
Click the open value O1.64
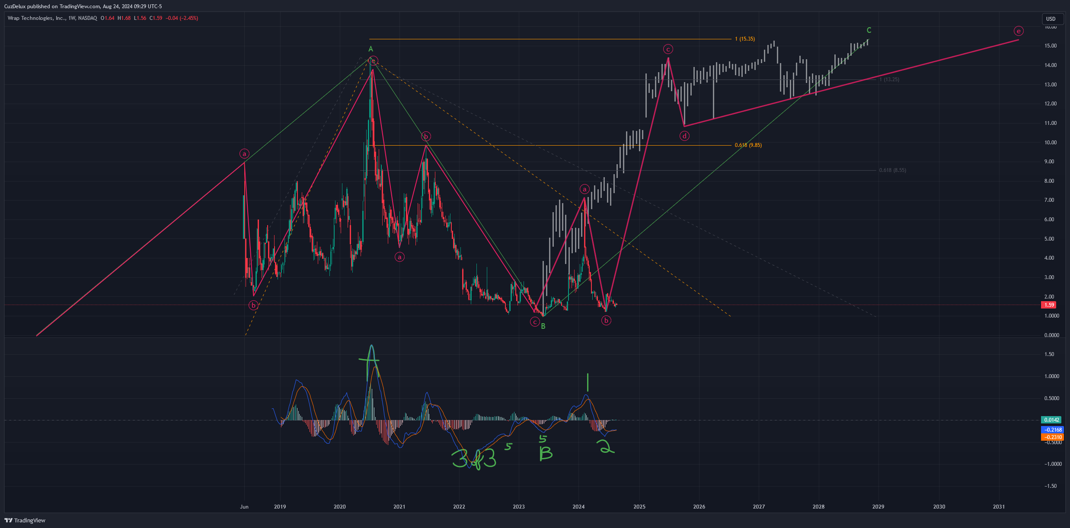(108, 18)
